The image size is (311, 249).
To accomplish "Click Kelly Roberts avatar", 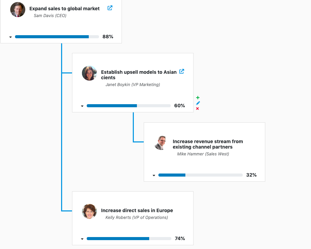I will tap(89, 211).
